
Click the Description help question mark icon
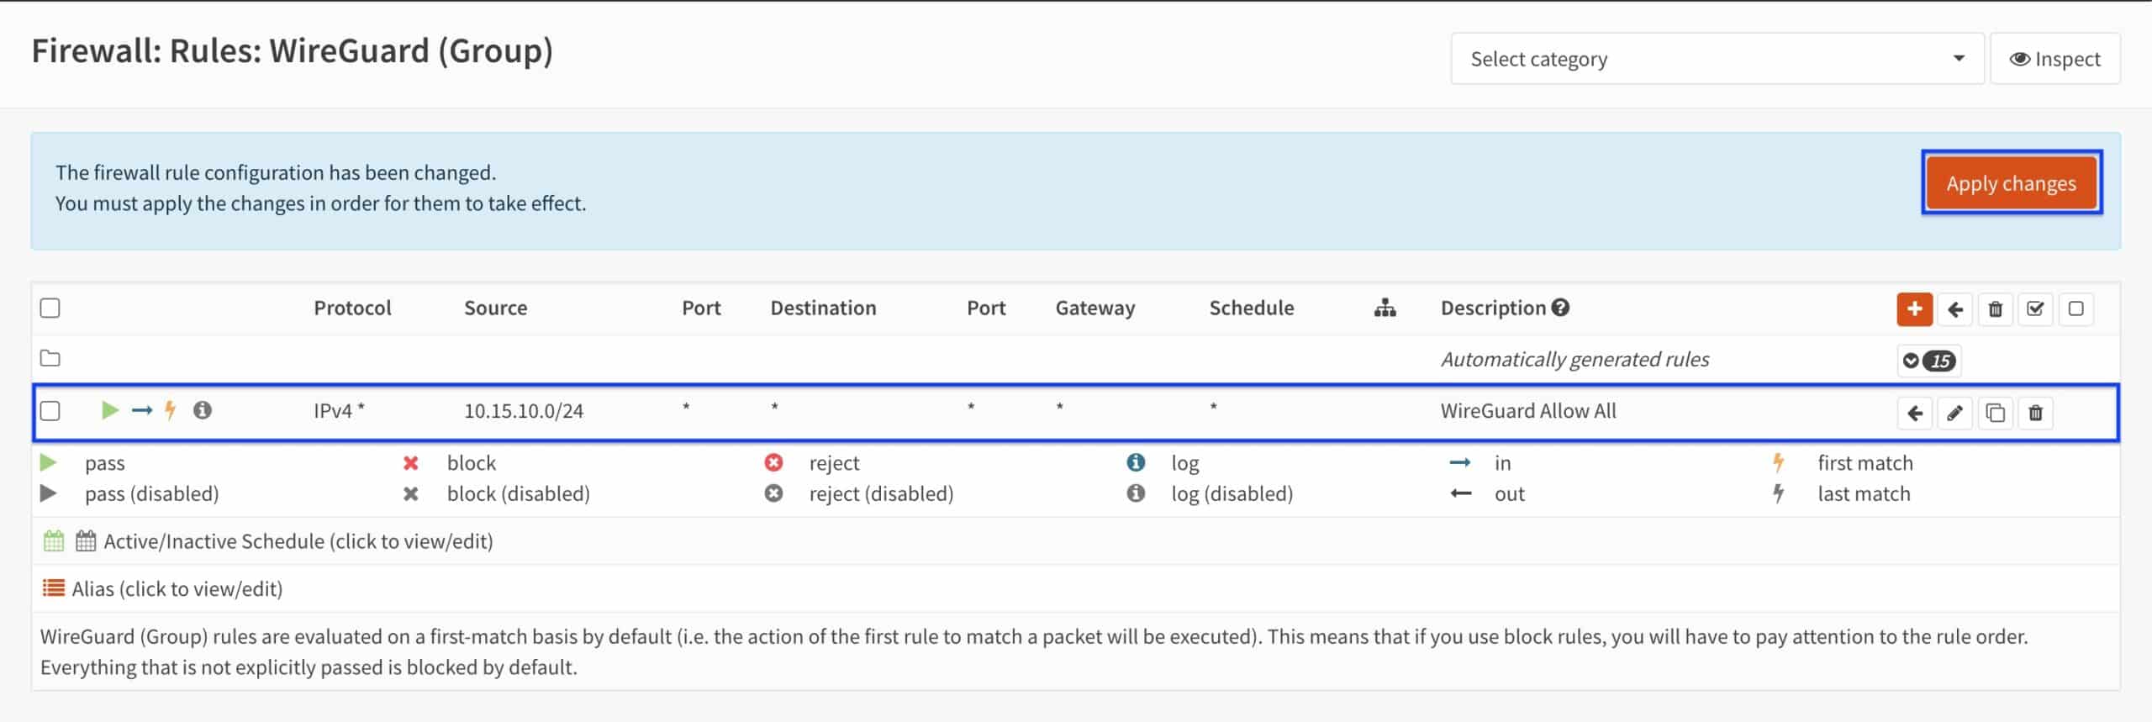coord(1560,308)
